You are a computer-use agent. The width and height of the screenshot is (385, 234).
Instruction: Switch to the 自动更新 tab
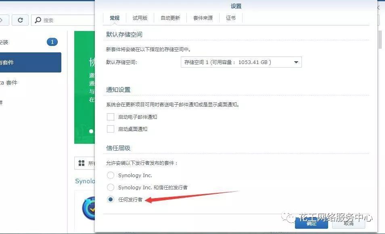coord(170,18)
